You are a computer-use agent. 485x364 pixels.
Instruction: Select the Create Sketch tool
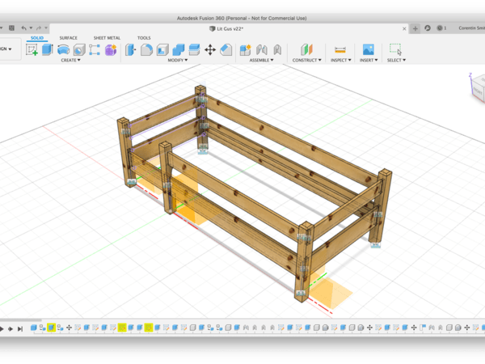(32, 50)
